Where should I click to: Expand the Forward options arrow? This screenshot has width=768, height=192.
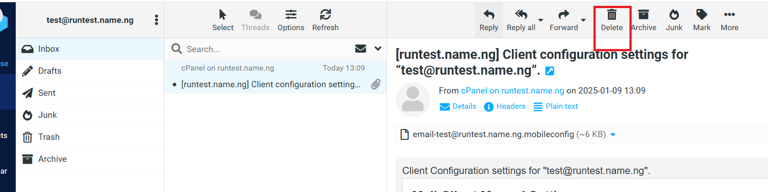point(583,20)
